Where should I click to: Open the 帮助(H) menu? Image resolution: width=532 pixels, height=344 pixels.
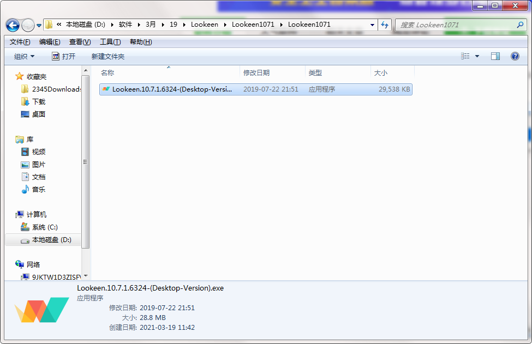tap(141, 42)
